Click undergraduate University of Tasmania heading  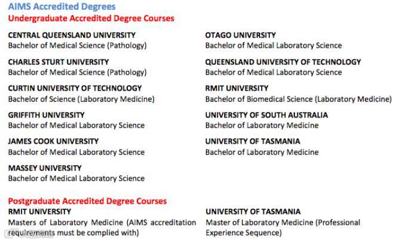click(253, 141)
